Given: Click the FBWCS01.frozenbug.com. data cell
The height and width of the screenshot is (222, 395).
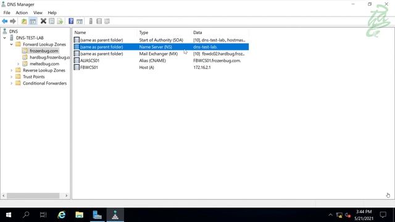Looking at the screenshot, I should point(217,60).
